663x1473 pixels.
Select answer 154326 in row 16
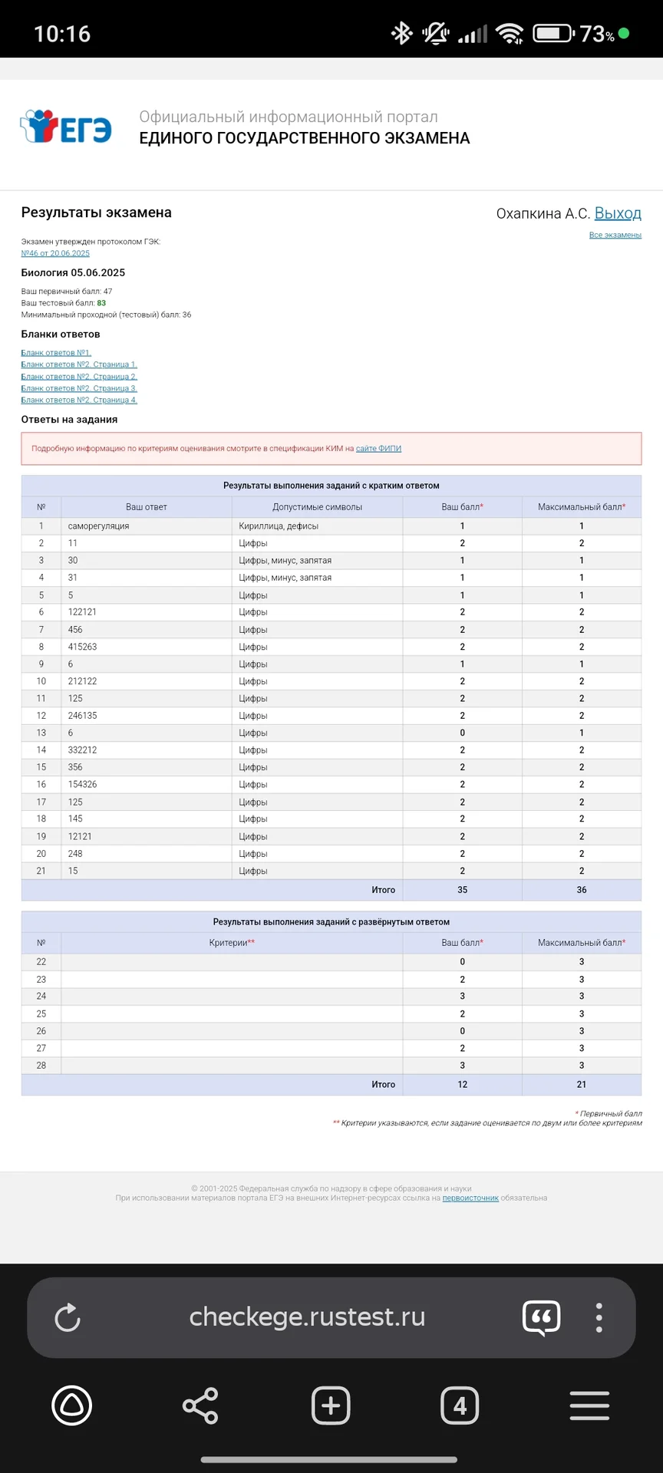pos(82,785)
